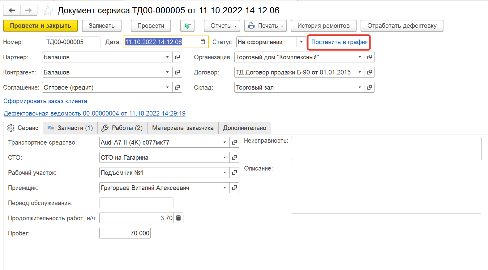
Task: Click the Период обслуживания field
Action: point(136,203)
